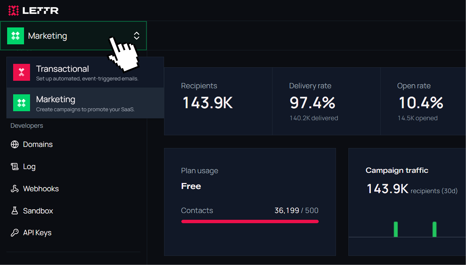Click the API Keys key icon
The height and width of the screenshot is (265, 466).
15,233
